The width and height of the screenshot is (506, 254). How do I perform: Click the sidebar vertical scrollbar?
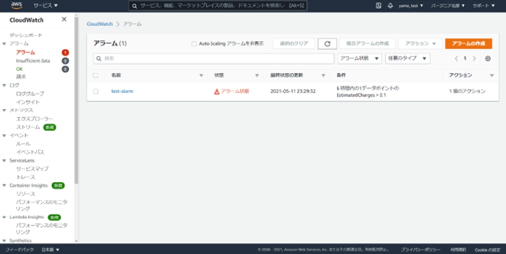[x=76, y=101]
